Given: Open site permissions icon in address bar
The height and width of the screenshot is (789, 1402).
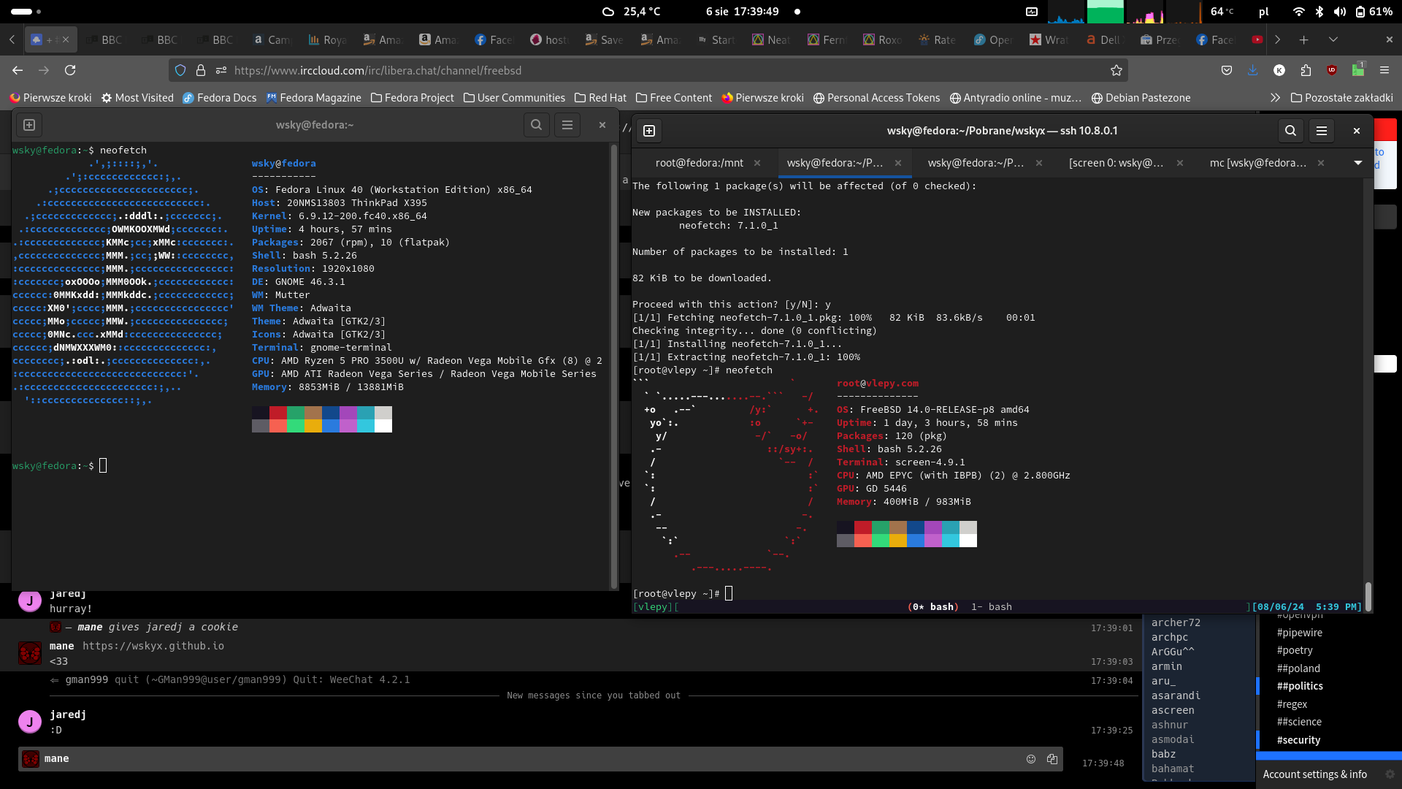Looking at the screenshot, I should (x=221, y=70).
